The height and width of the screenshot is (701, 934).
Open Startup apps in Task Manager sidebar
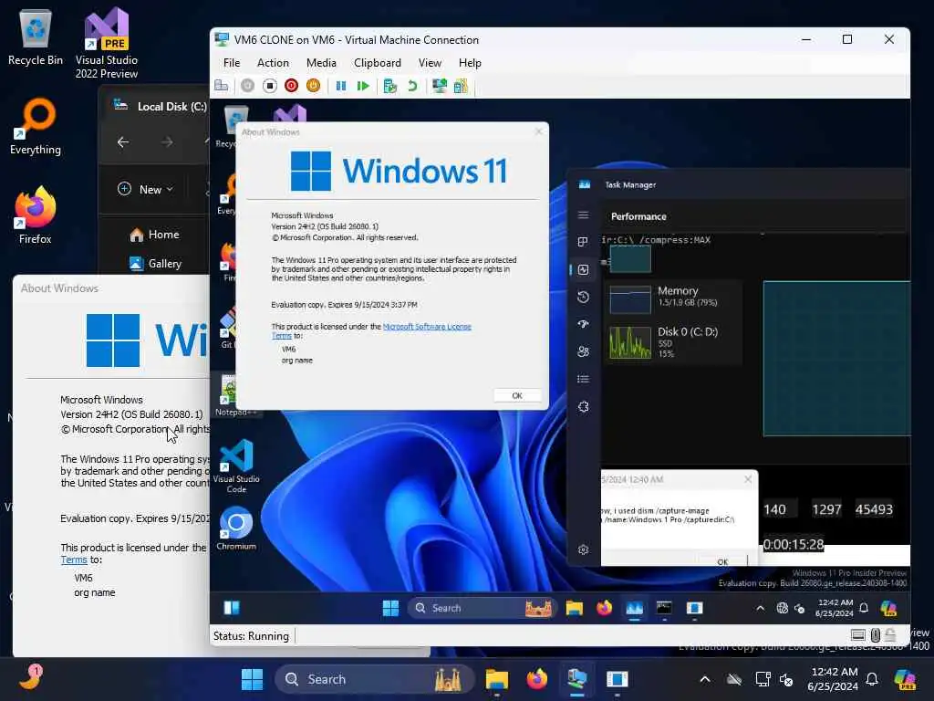pos(583,324)
